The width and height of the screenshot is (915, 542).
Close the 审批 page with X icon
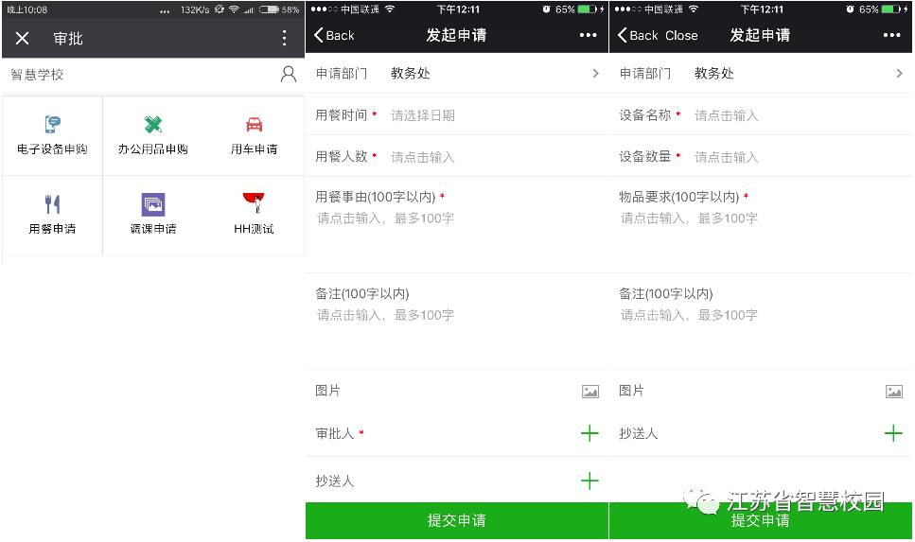coord(22,39)
